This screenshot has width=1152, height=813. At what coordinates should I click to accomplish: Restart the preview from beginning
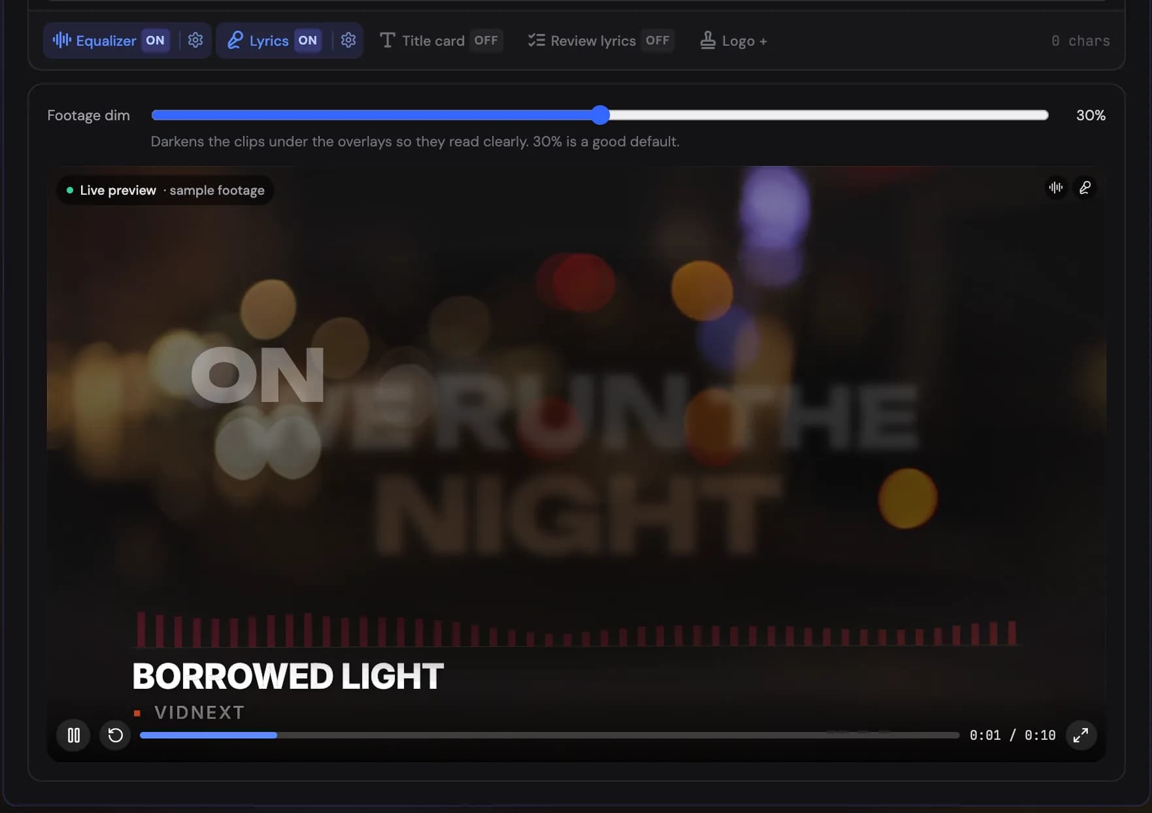coord(115,735)
